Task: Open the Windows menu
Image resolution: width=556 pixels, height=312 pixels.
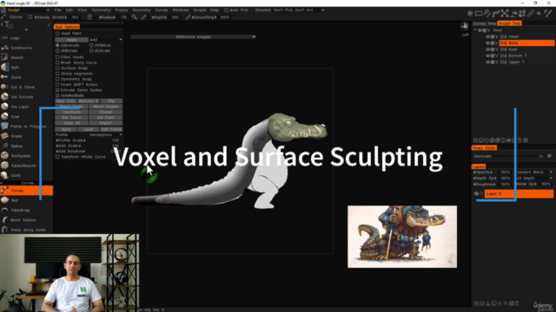Action: pos(181,10)
